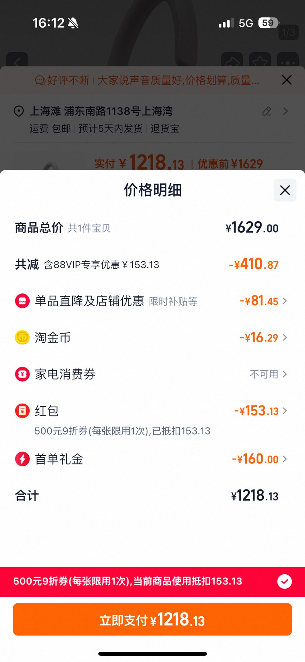Tap the location pin icon

[19, 111]
